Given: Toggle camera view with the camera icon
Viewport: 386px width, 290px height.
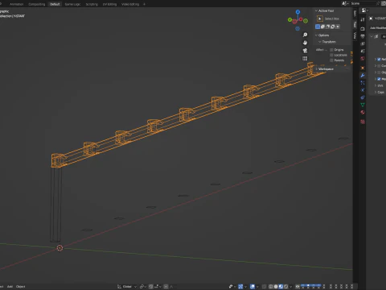Looking at the screenshot, I should [x=305, y=51].
